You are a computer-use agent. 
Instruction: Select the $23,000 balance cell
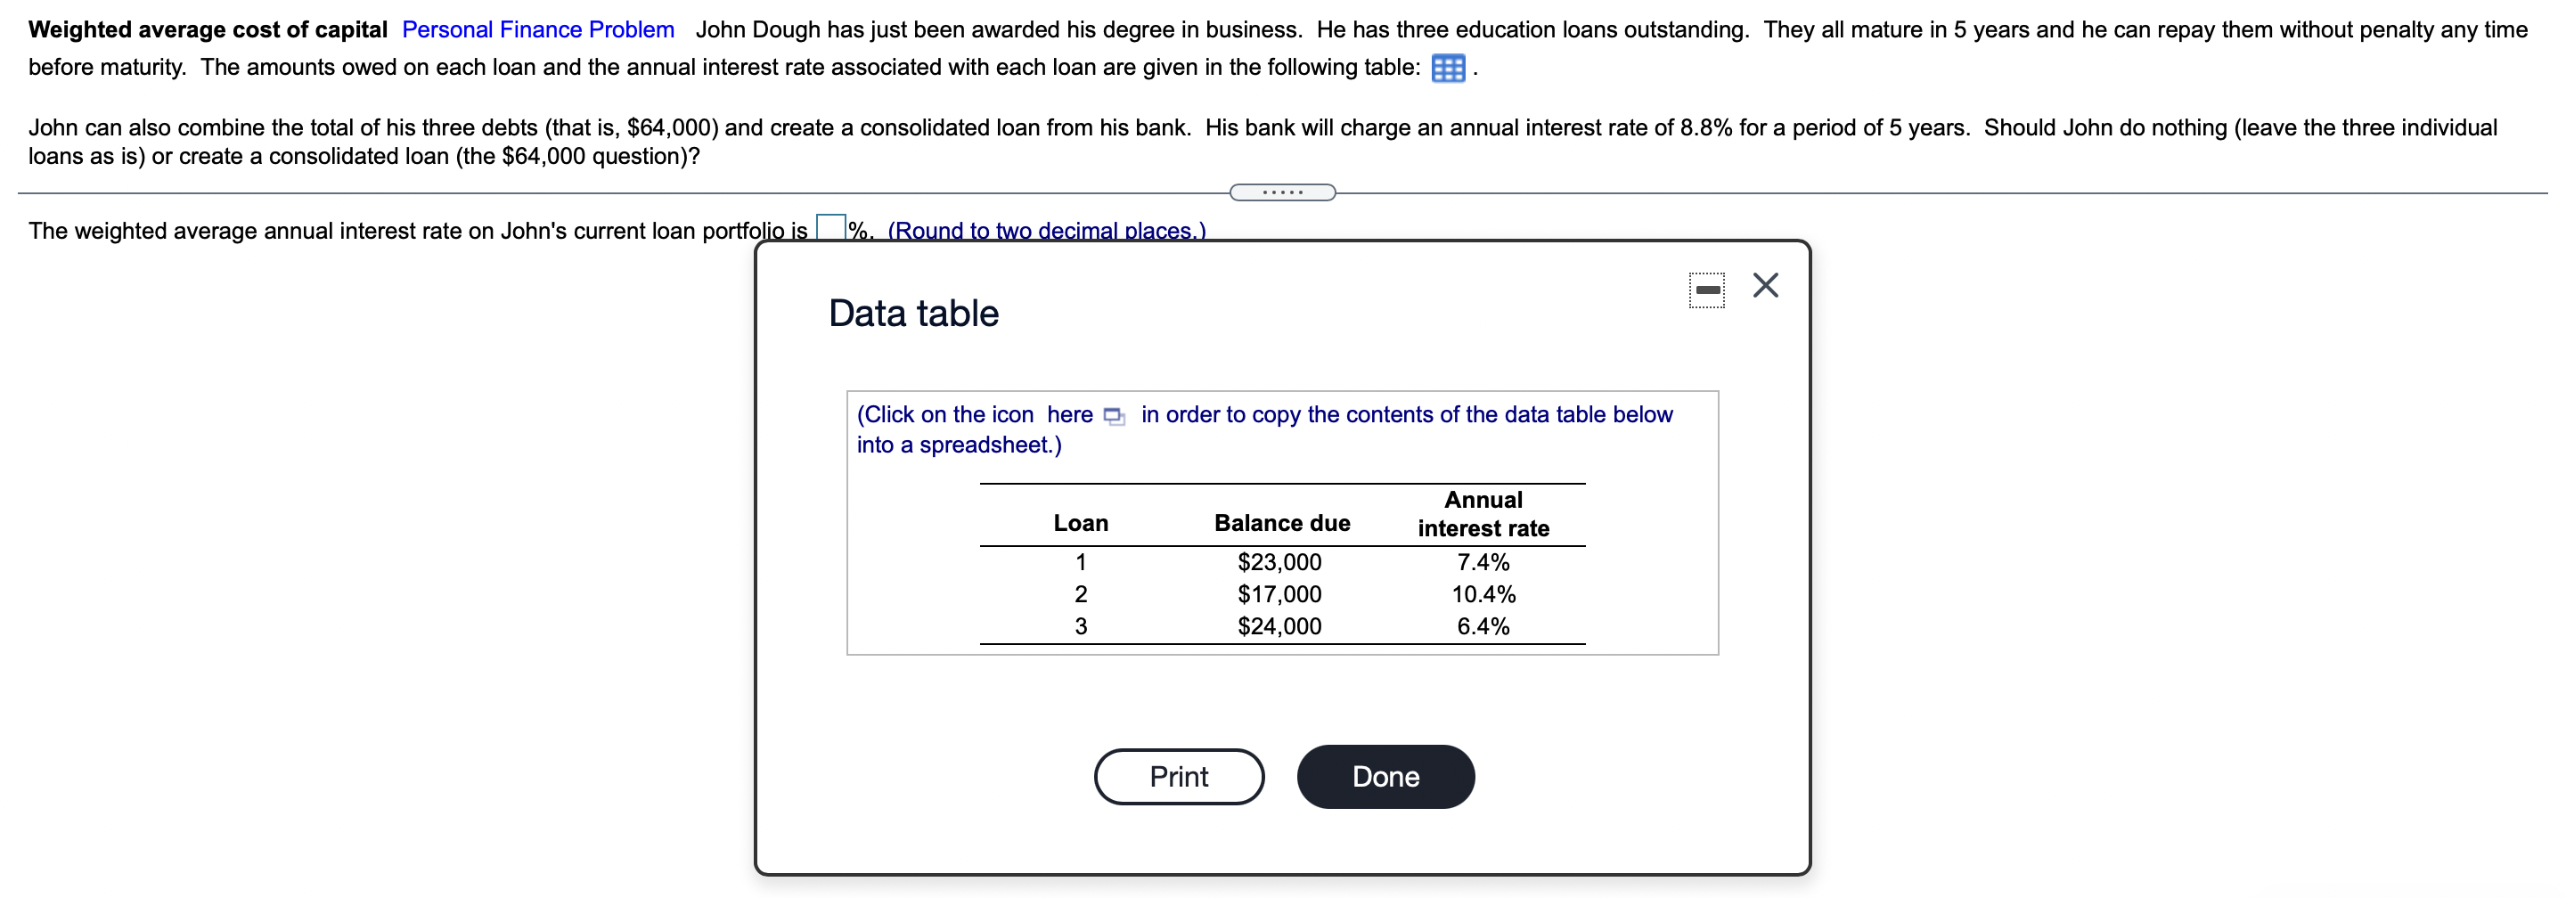1279,562
